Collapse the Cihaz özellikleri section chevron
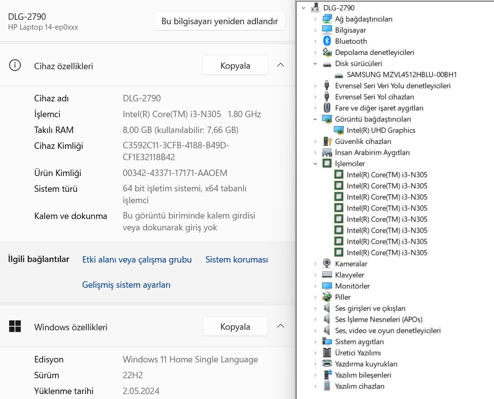This screenshot has width=494, height=399. pos(280,65)
